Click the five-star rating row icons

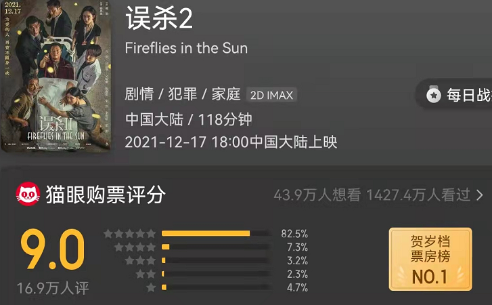129,233
